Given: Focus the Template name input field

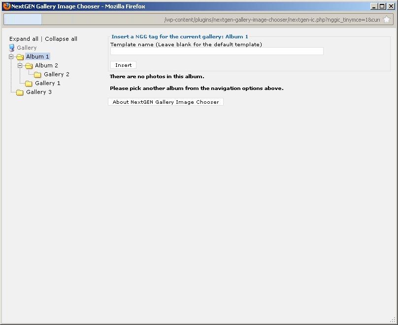Looking at the screenshot, I should point(217,51).
